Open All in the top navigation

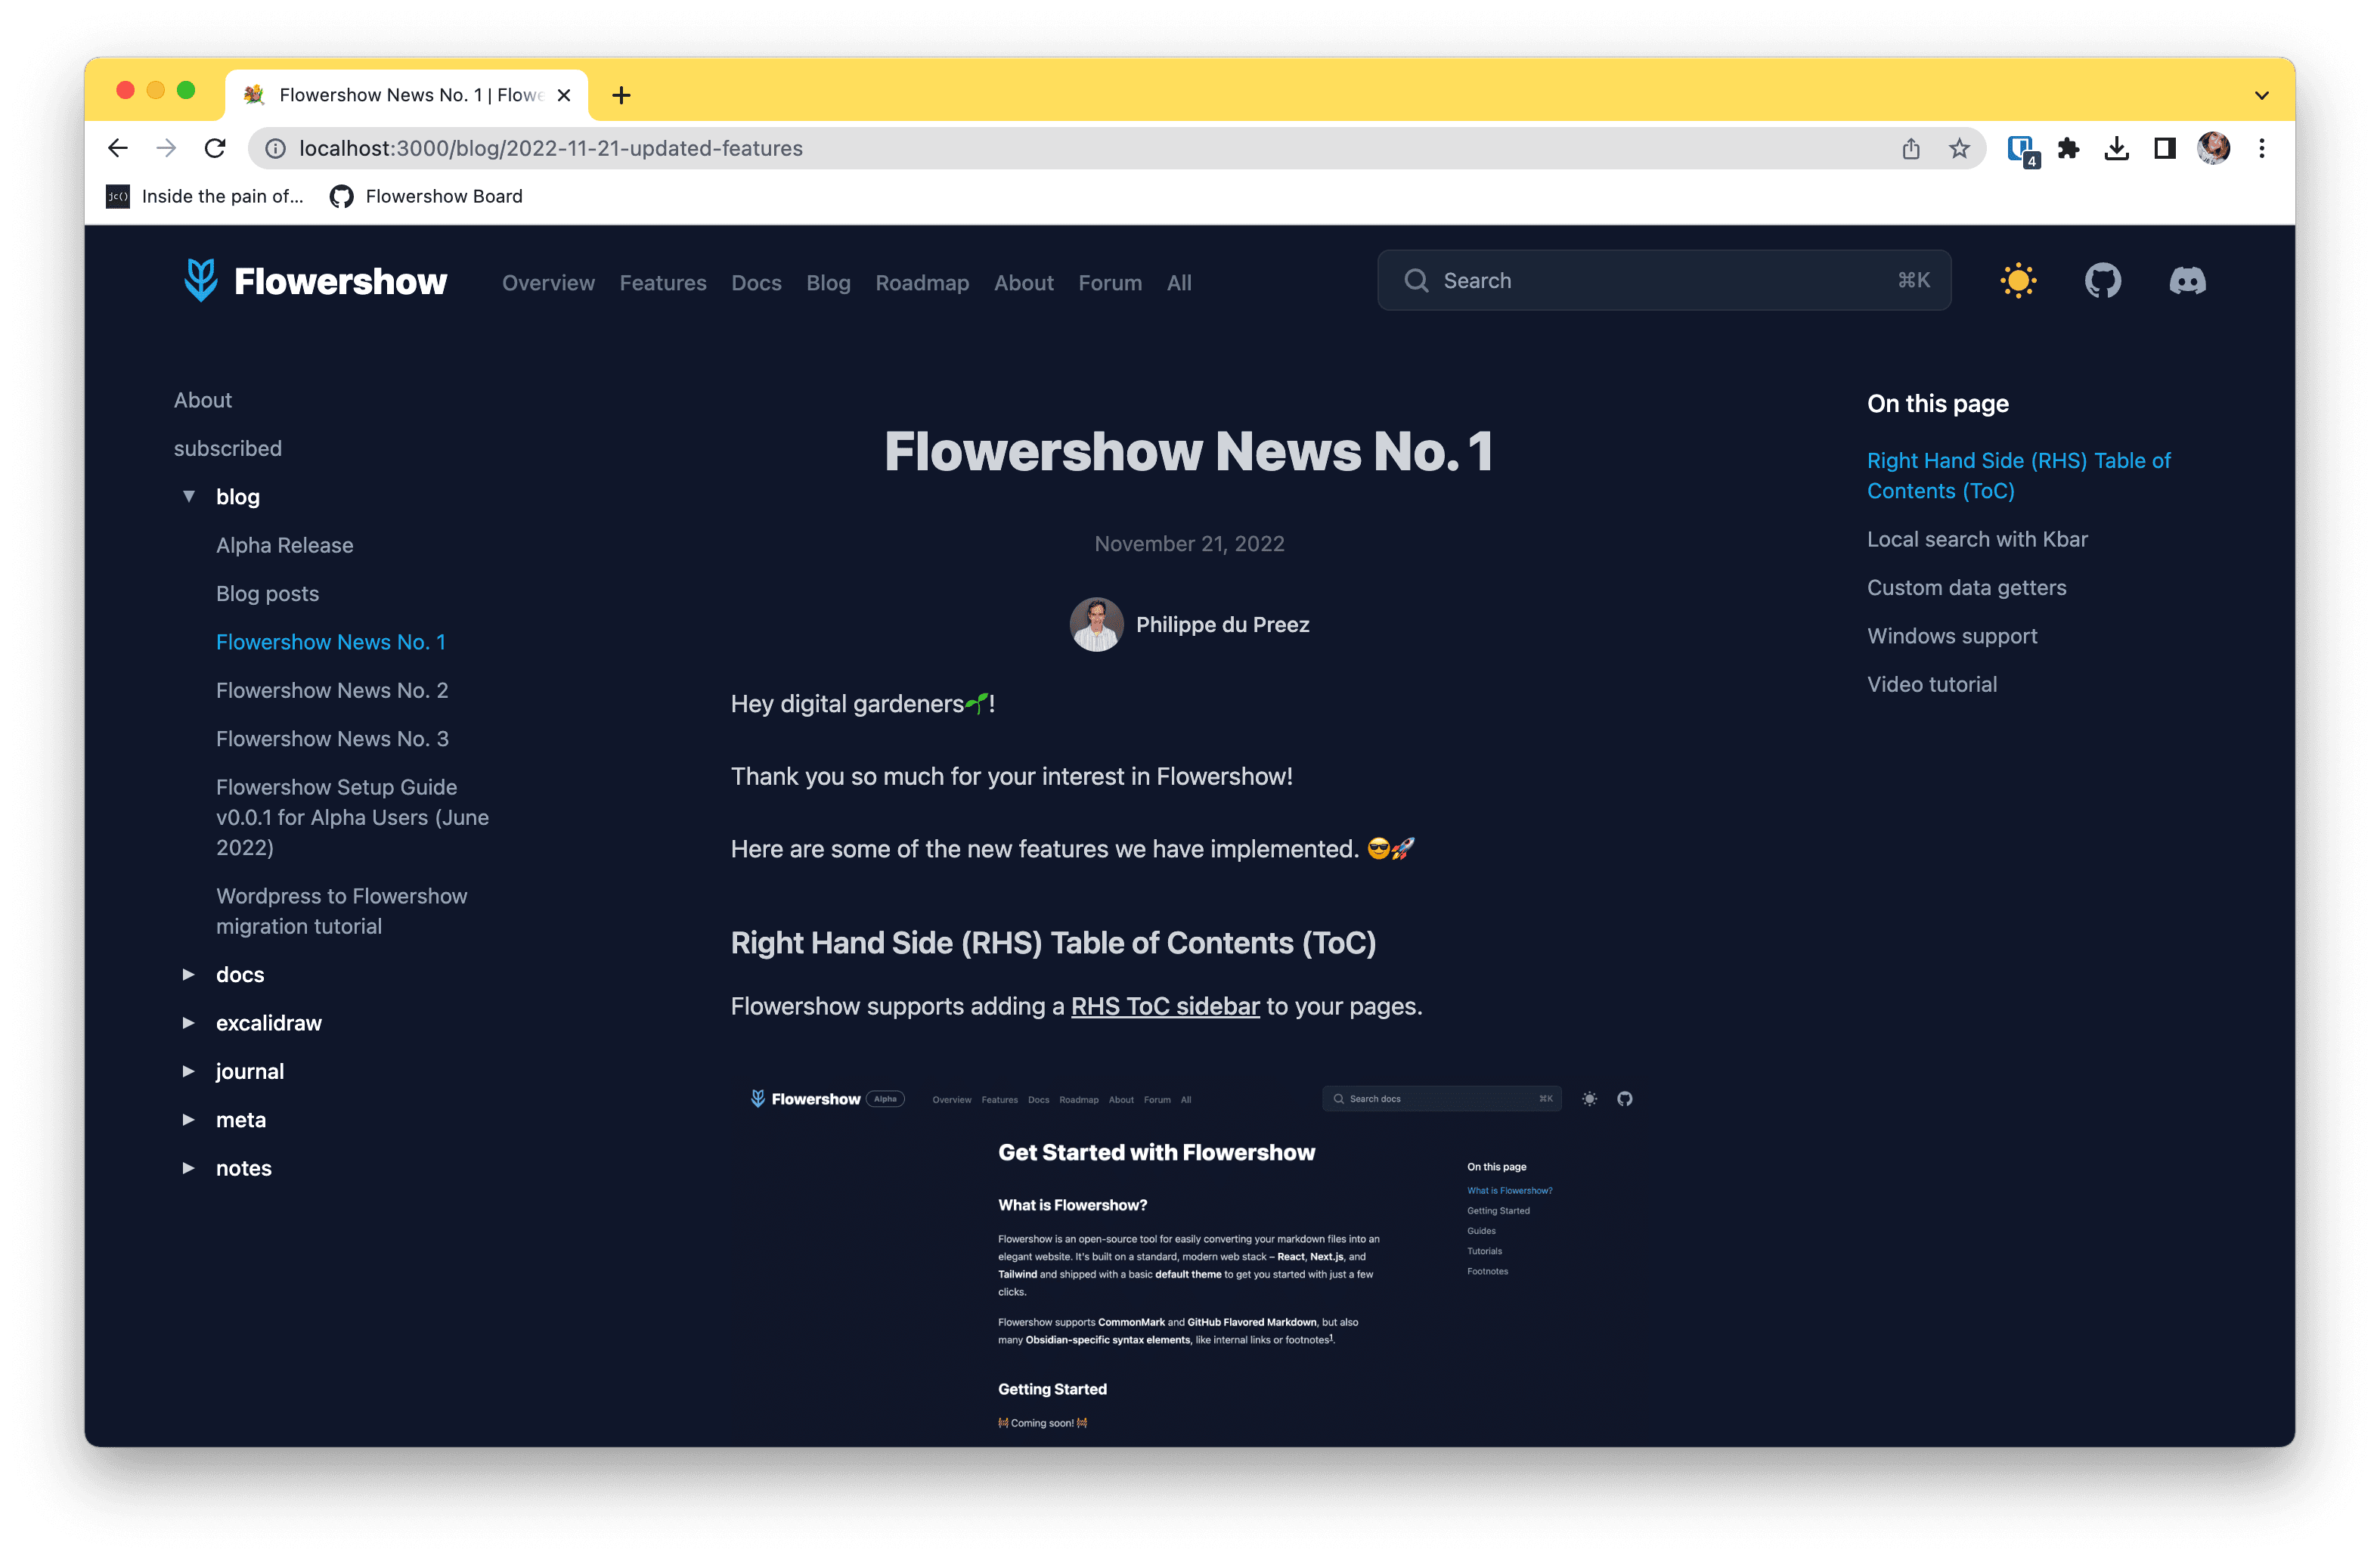click(1179, 283)
